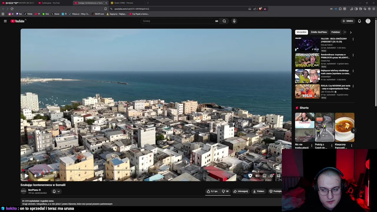Share page using address bar share icon
This screenshot has height=212, width=377.
pyautogui.click(x=255, y=9)
